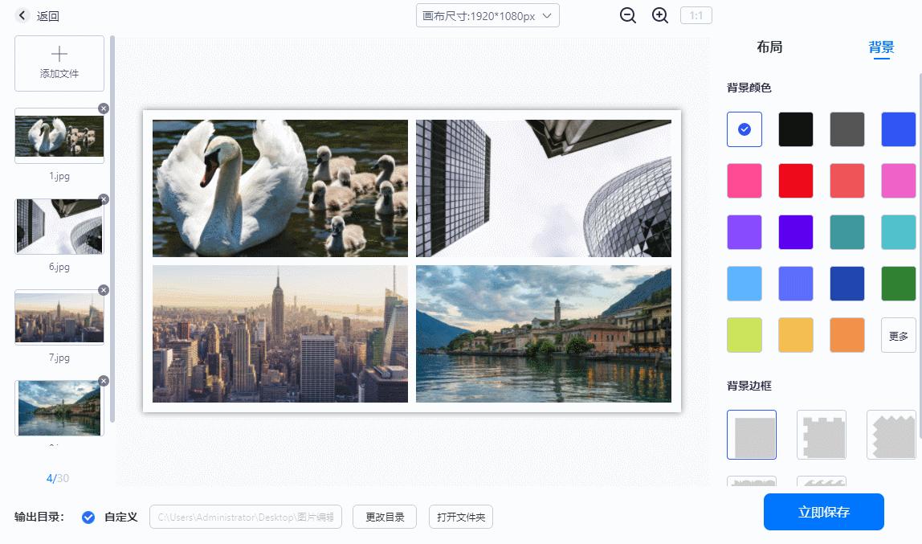
Task: Remove 6.jpg using its delete toggle
Action: point(102,198)
